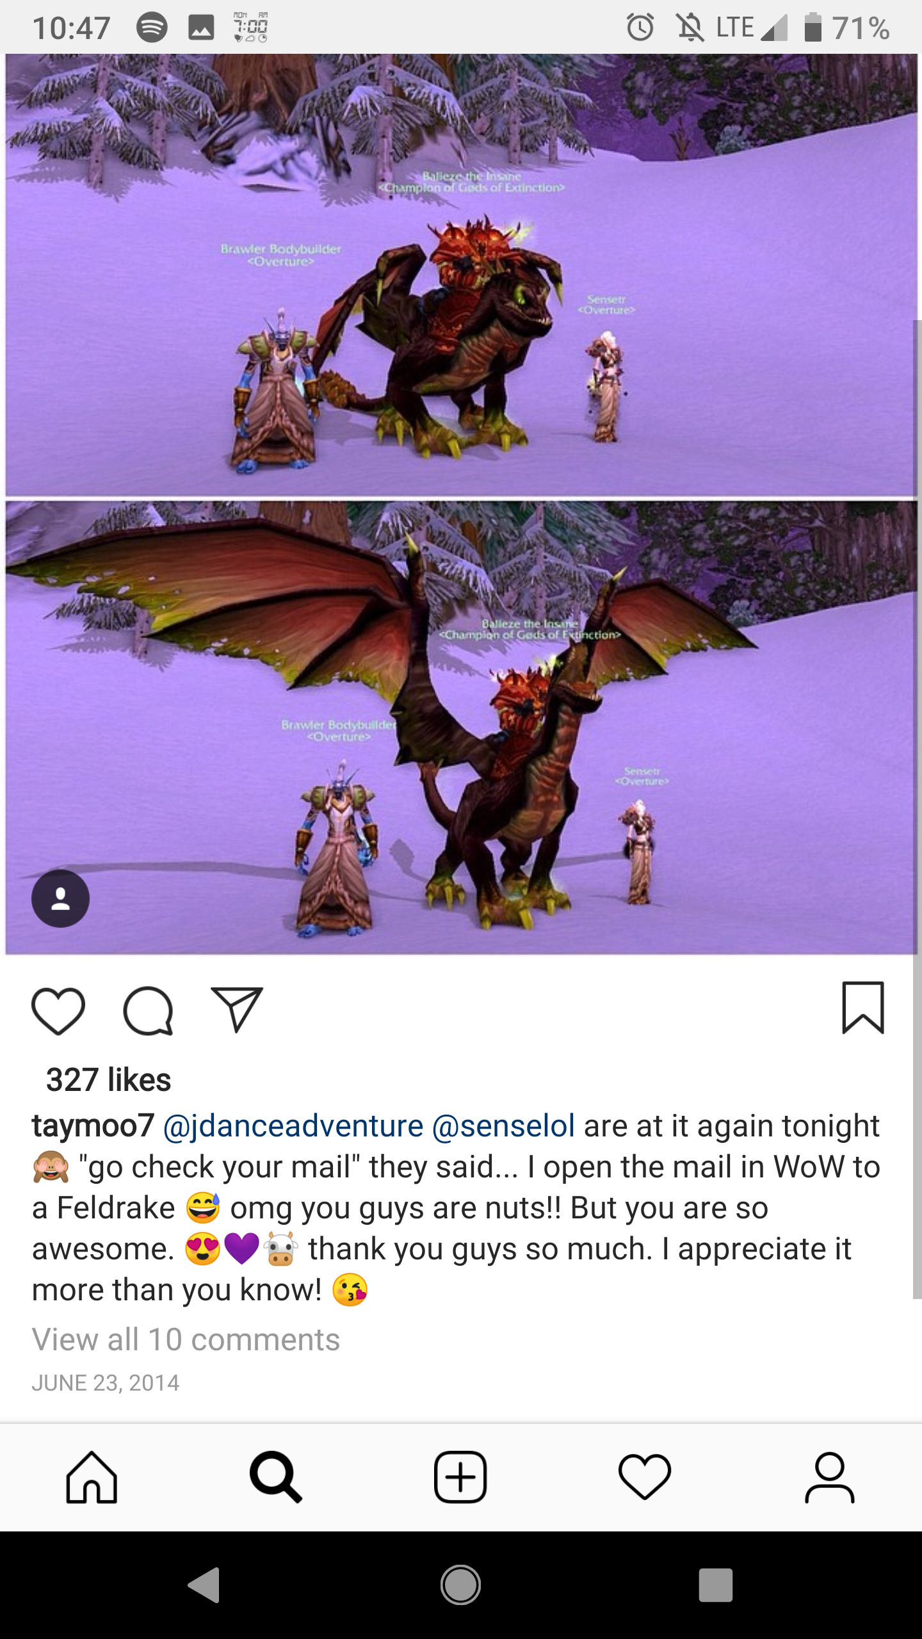The image size is (922, 1639).
Task: Tap Android home circle button
Action: coord(460,1585)
